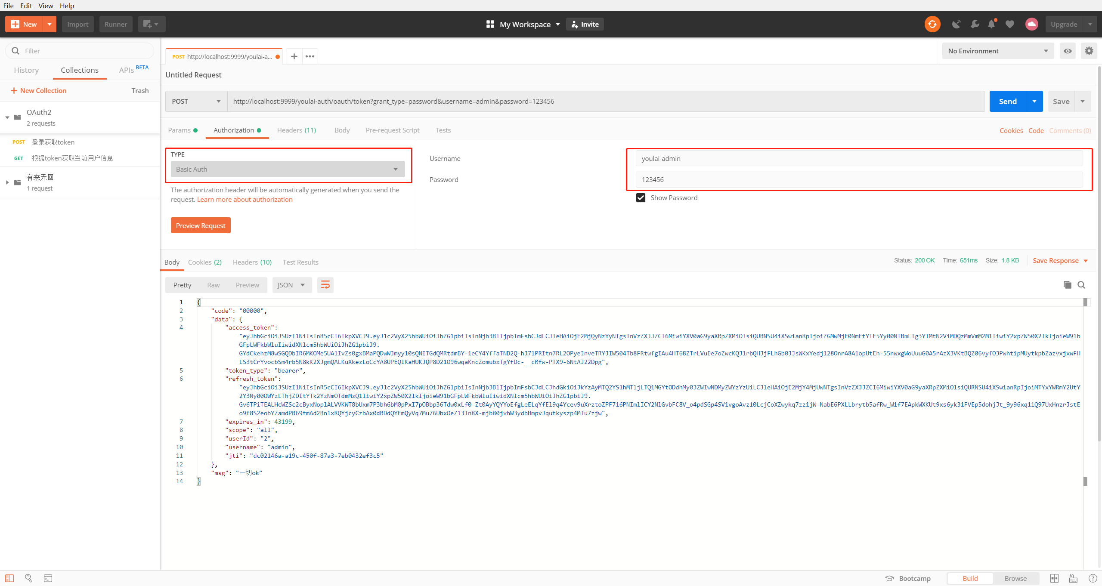Click the Runner icon

tap(116, 24)
